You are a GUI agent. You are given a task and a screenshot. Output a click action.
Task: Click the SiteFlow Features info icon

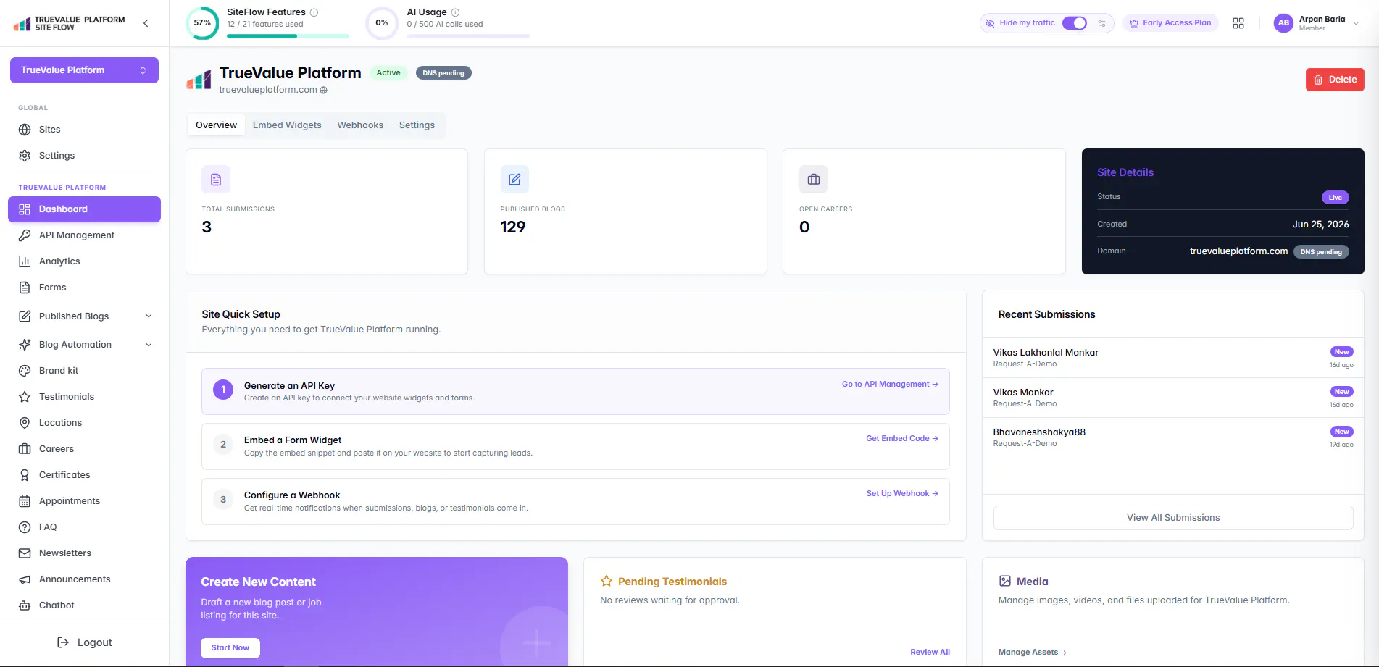(x=314, y=12)
